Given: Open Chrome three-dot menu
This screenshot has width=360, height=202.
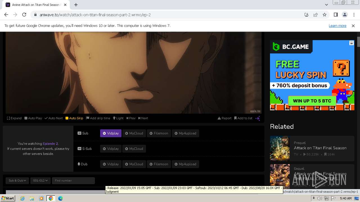Looking at the screenshot, I should [x=354, y=15].
